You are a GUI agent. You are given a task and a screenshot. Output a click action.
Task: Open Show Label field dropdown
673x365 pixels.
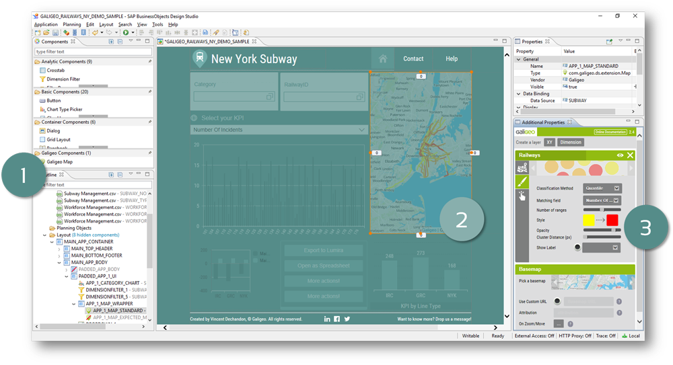(x=601, y=247)
